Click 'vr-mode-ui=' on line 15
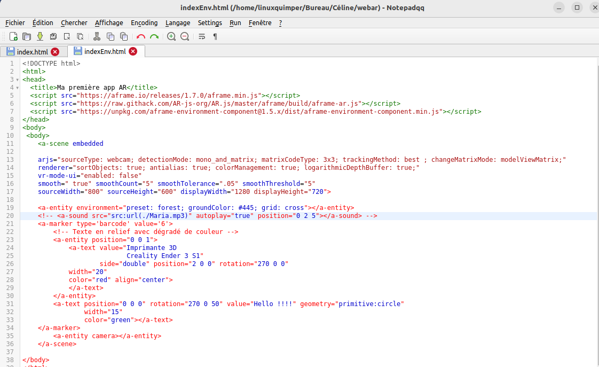Image resolution: width=599 pixels, height=367 pixels. coord(59,175)
